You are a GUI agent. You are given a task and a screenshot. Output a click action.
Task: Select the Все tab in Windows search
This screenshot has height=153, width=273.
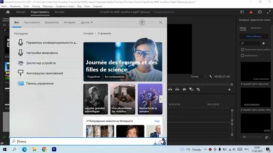17,23
